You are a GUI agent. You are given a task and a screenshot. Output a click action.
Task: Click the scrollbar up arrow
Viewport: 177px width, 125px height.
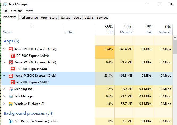[x=175, y=38]
